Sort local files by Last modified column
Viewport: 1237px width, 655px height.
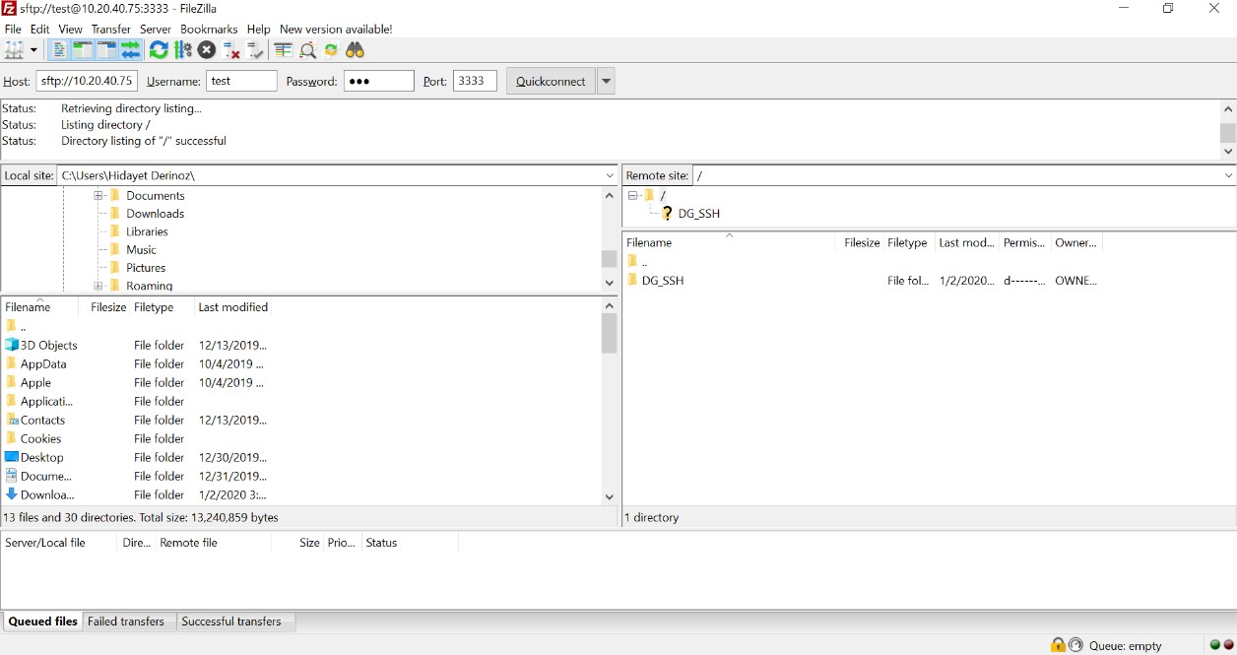coord(233,307)
